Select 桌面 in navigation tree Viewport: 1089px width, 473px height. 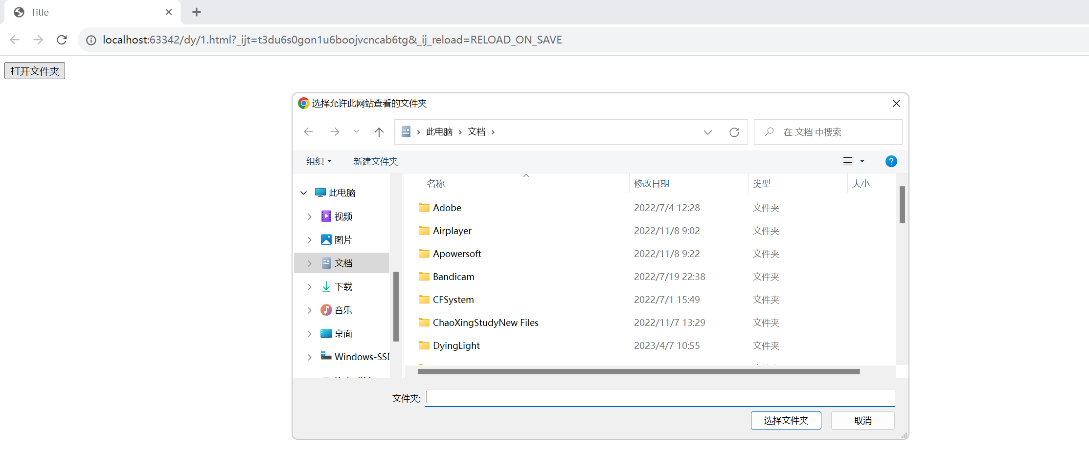343,333
